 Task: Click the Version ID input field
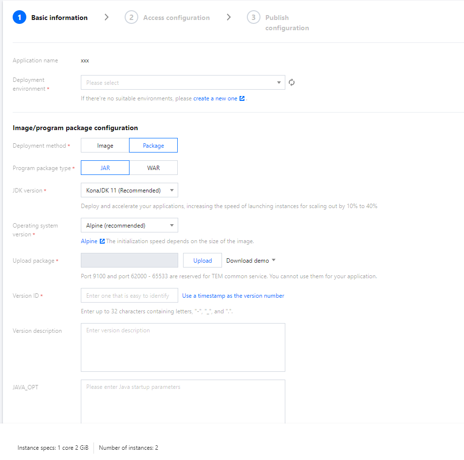[129, 296]
